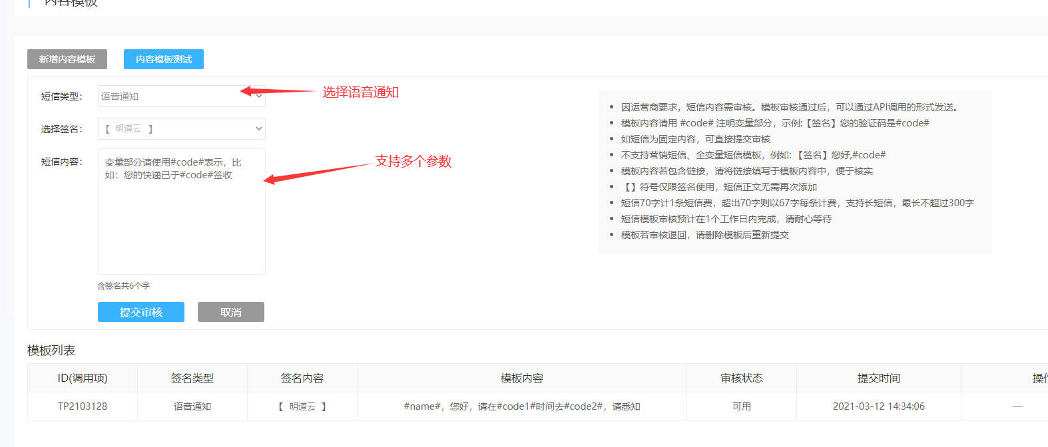Viewport: 1048px width, 447px height.
Task: Click the 语音通知 cell in the template row
Action: tap(192, 406)
